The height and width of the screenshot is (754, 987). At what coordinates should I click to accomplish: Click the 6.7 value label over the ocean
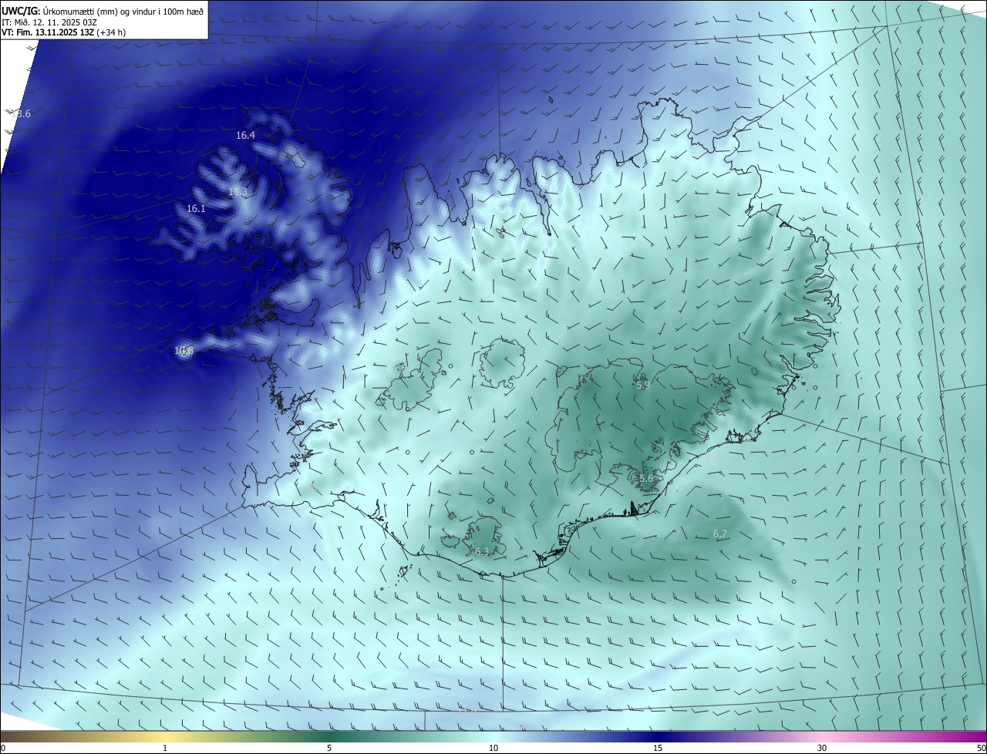click(720, 534)
